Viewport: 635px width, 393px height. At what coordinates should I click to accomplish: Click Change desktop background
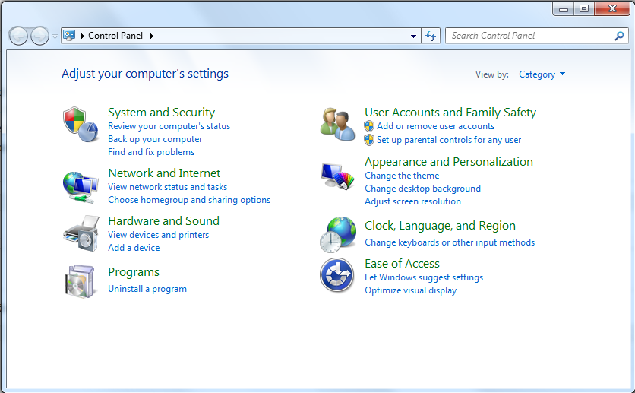[422, 189]
